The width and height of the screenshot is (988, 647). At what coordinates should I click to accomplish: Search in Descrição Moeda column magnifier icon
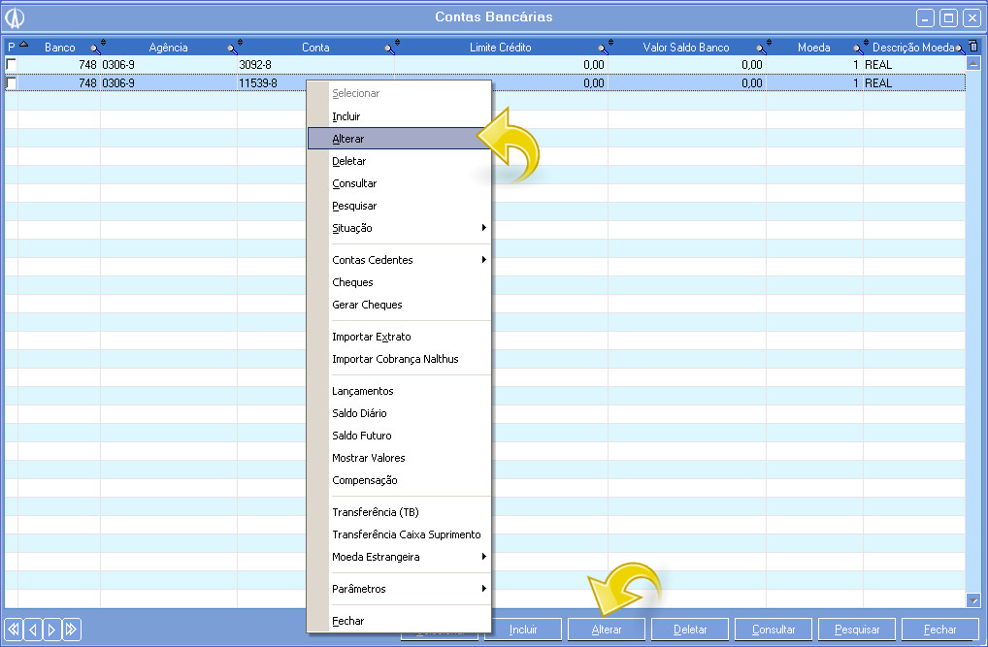tap(960, 49)
